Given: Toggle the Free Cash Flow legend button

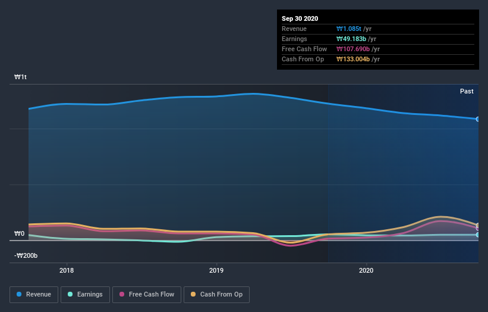Looking at the screenshot, I should (147, 295).
